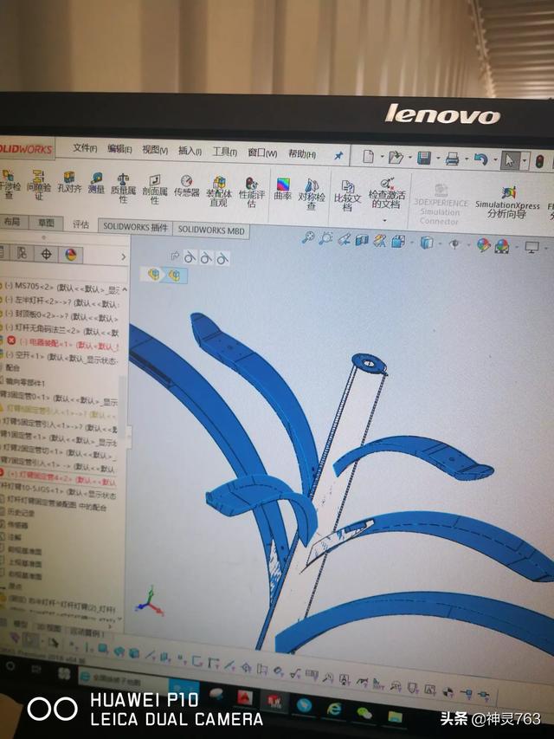Expand manager panel tabs chevron
This screenshot has width=554, height=739.
click(x=124, y=256)
